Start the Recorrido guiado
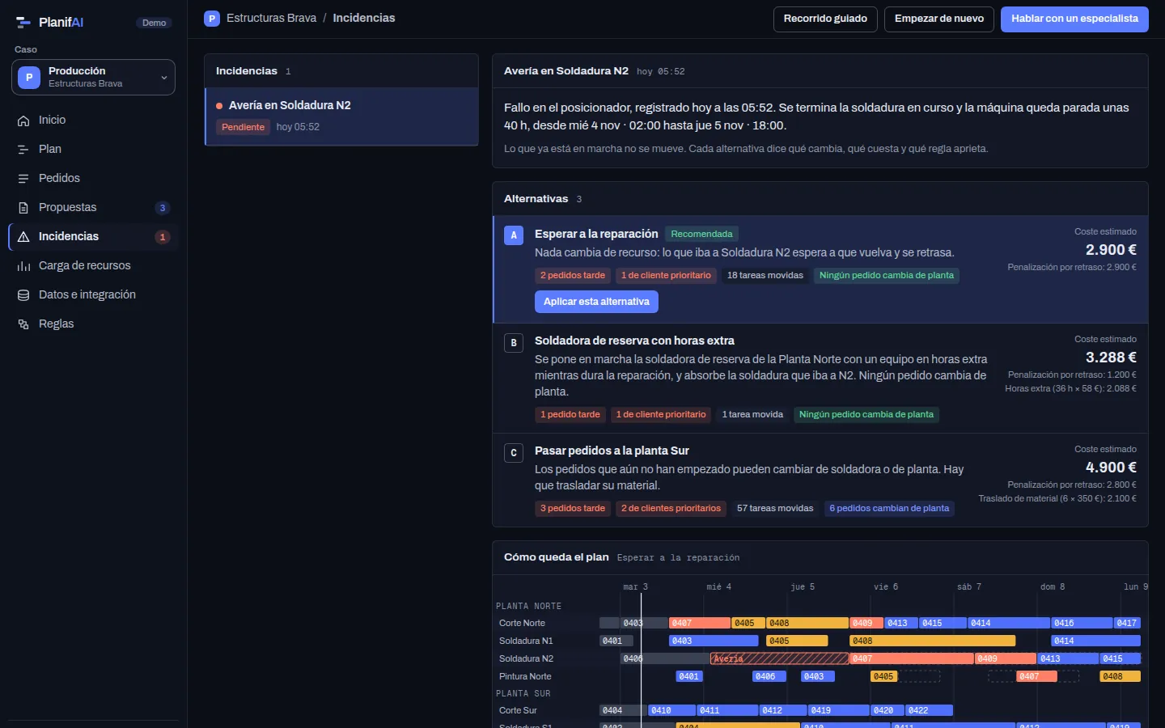Image resolution: width=1165 pixels, height=728 pixels. coord(825,19)
